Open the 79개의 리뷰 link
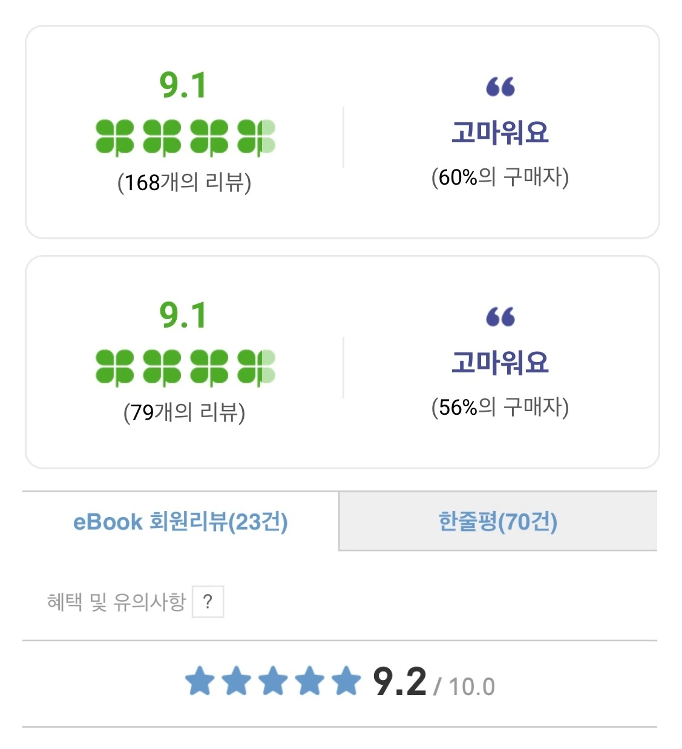This screenshot has height=749, width=682. [x=184, y=412]
